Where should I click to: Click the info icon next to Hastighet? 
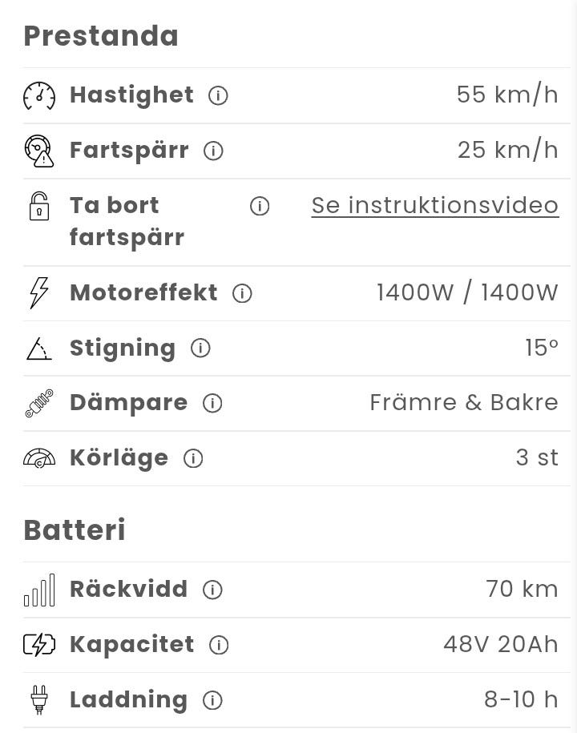(x=218, y=96)
